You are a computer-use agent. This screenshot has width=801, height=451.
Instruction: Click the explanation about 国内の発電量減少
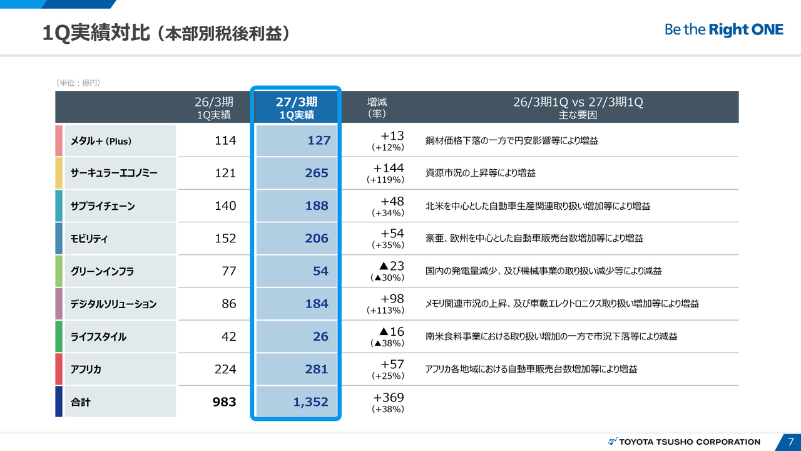[x=543, y=271]
